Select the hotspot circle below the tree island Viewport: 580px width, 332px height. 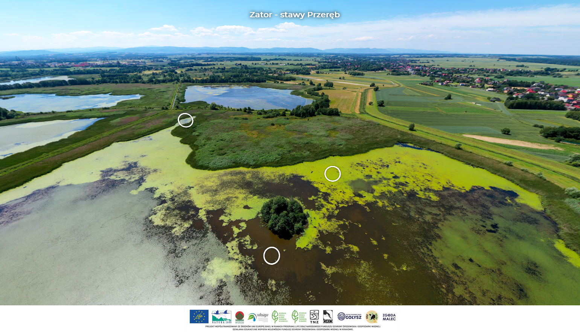click(271, 256)
